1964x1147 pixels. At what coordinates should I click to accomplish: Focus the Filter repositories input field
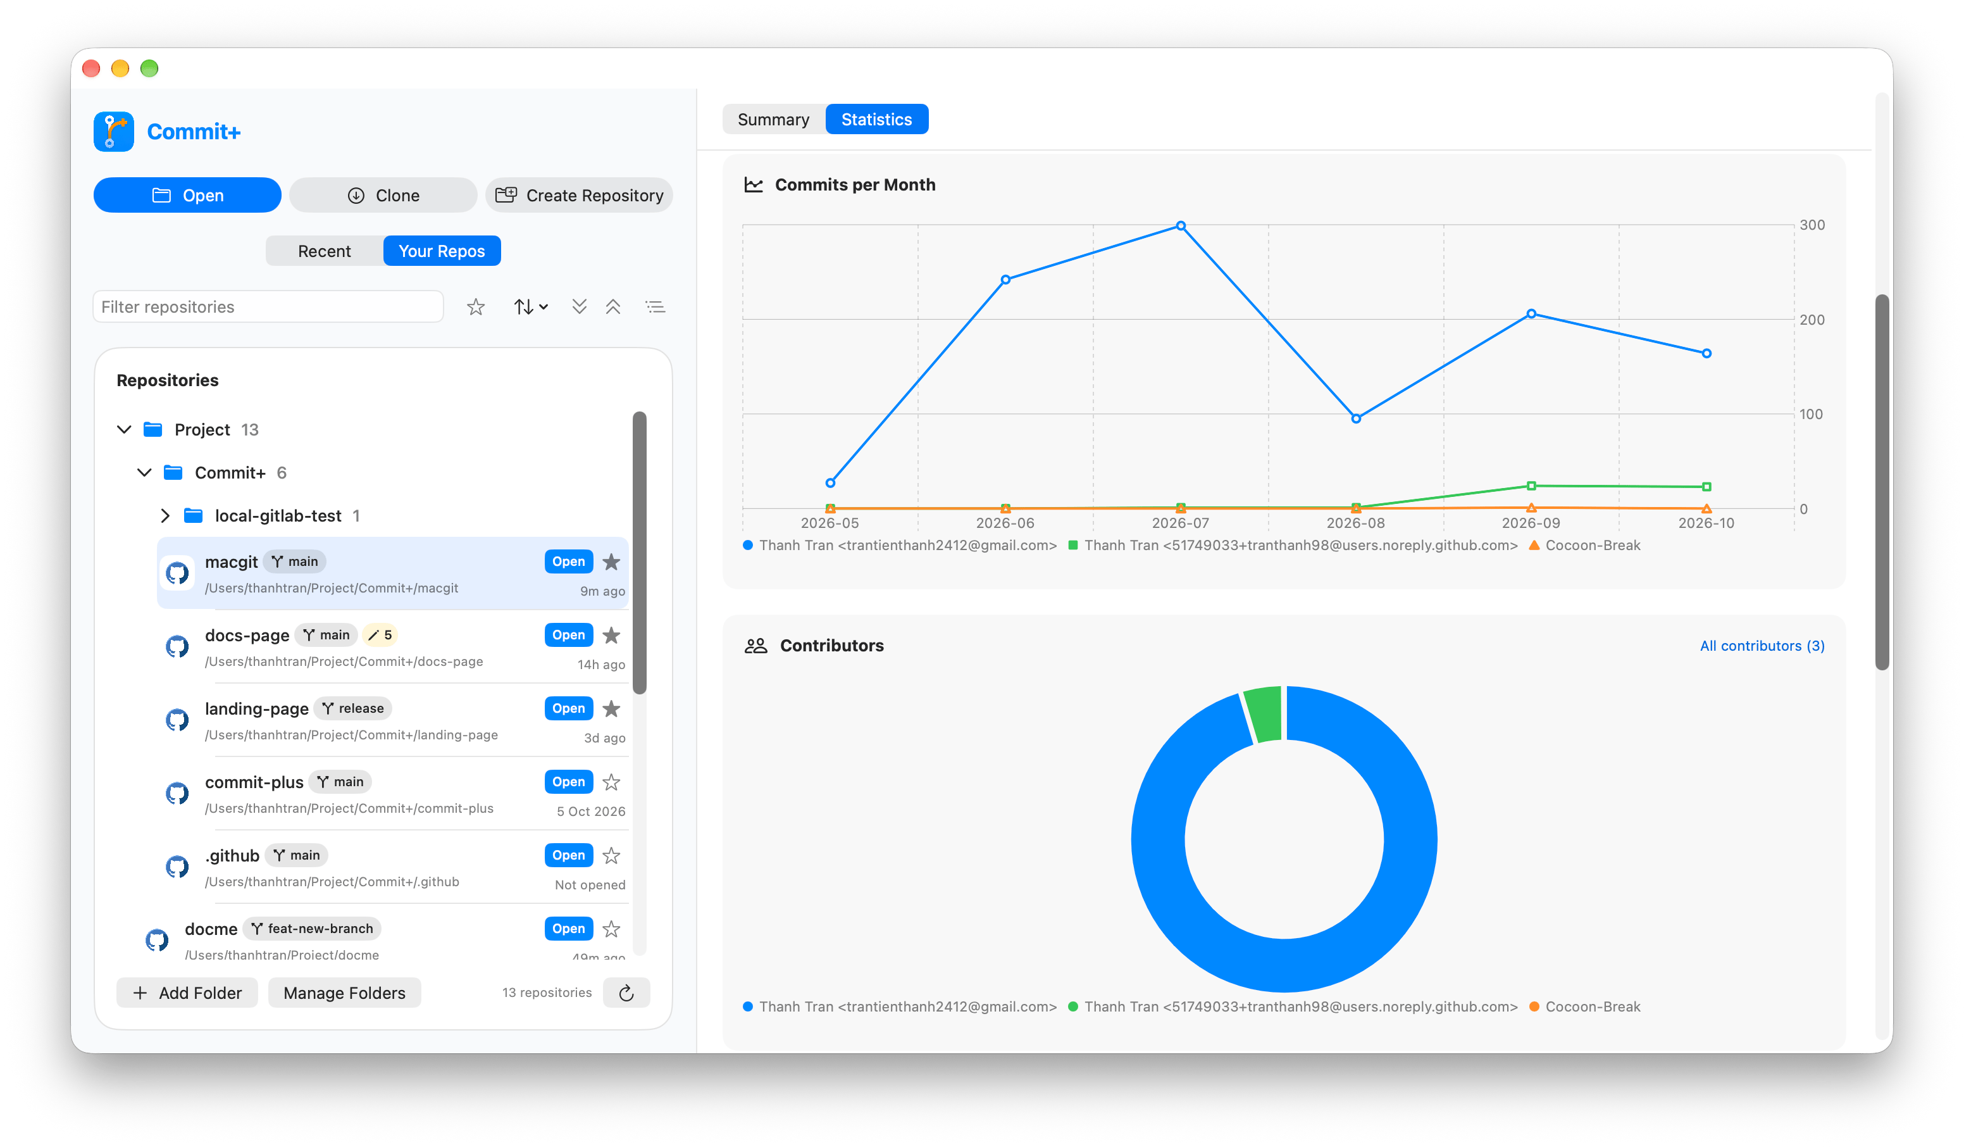(268, 306)
